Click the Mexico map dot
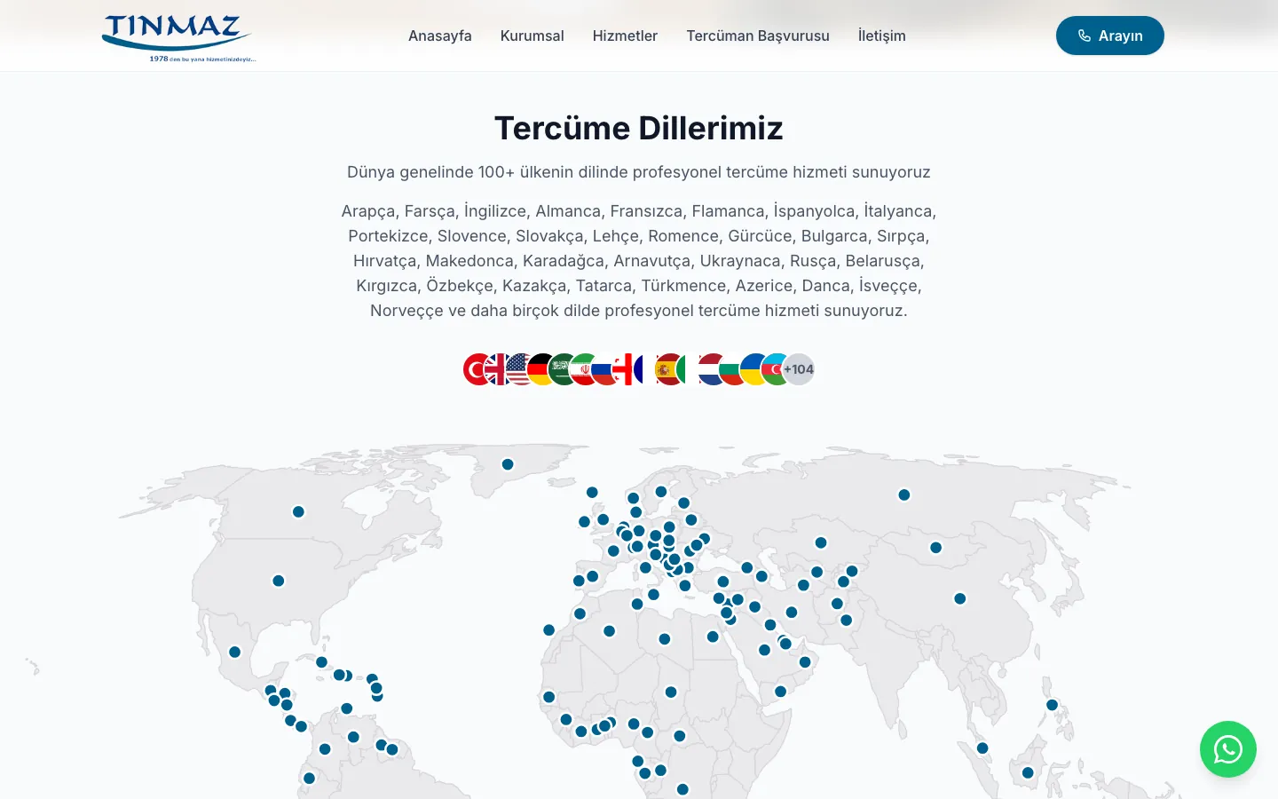The width and height of the screenshot is (1278, 799). (x=234, y=652)
